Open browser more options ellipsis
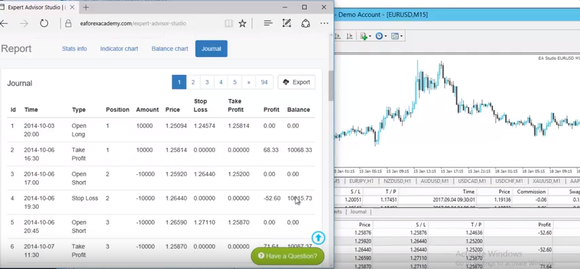This screenshot has height=269, width=580. coord(325,23)
